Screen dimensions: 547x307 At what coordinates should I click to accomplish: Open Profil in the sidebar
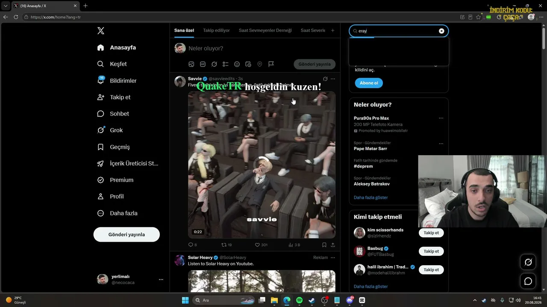click(x=110, y=197)
